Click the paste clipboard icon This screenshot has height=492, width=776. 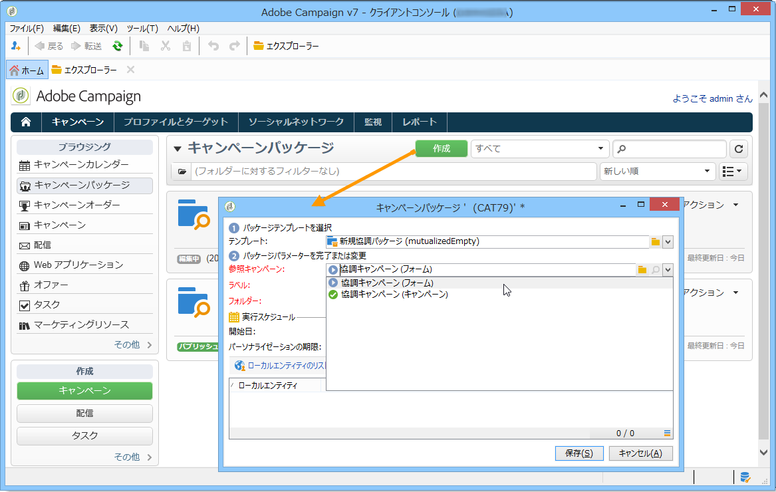(x=187, y=46)
